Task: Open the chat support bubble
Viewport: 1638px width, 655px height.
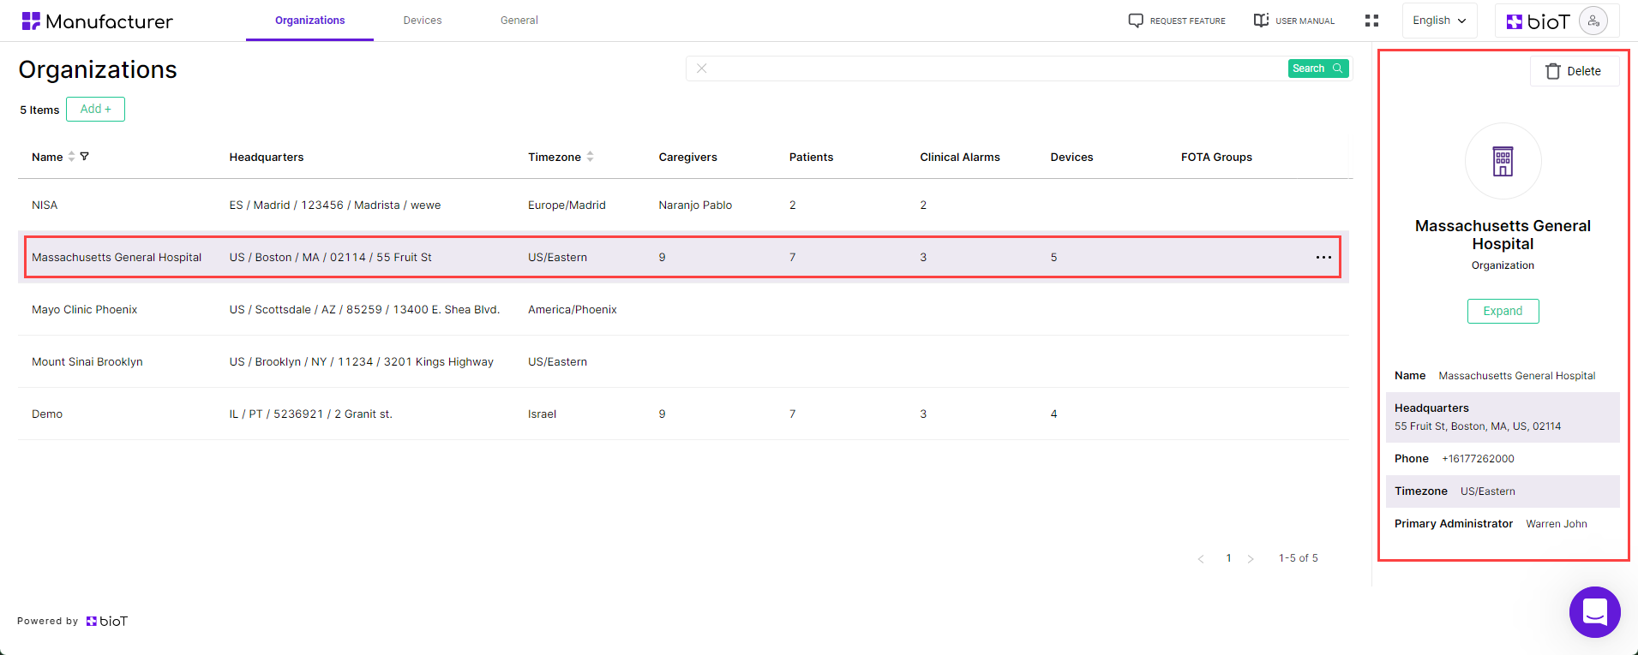Action: 1594,612
